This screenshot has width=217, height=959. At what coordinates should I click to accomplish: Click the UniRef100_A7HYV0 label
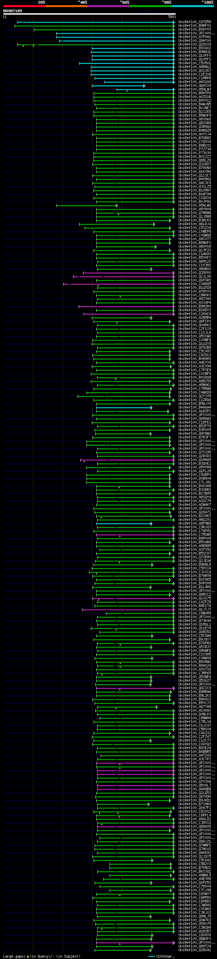(x=195, y=292)
